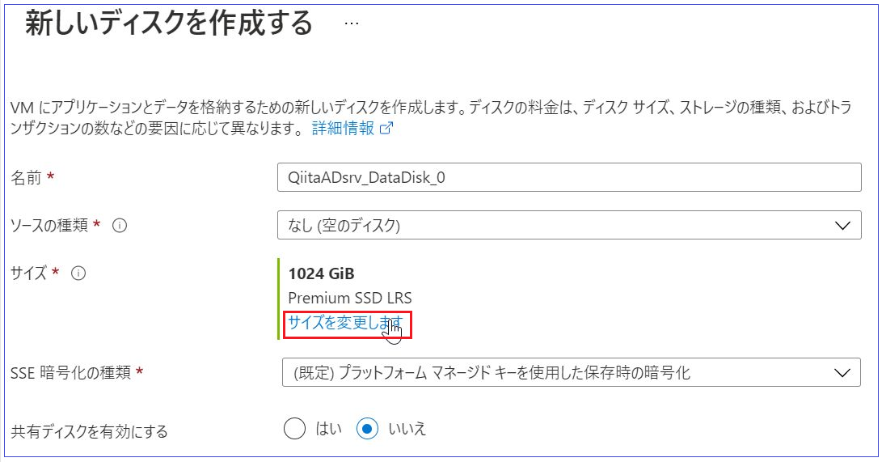Click the SSE 暗号化の種類 label
Image resolution: width=882 pixels, height=462 pixels.
click(69, 373)
